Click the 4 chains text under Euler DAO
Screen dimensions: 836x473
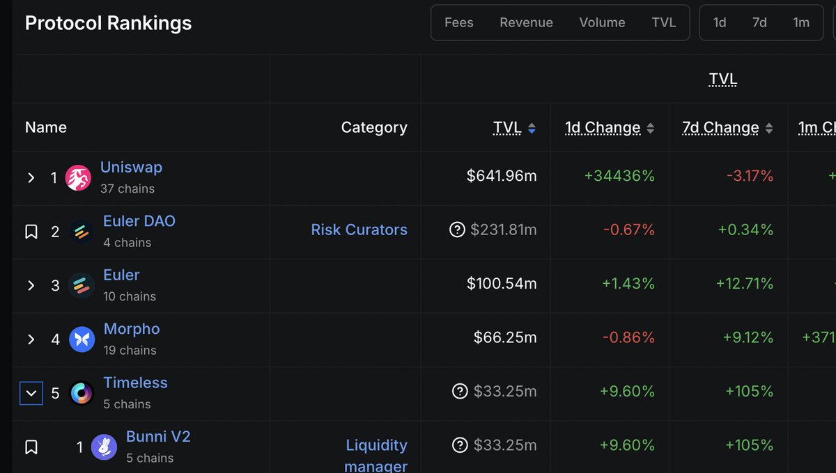pos(127,243)
